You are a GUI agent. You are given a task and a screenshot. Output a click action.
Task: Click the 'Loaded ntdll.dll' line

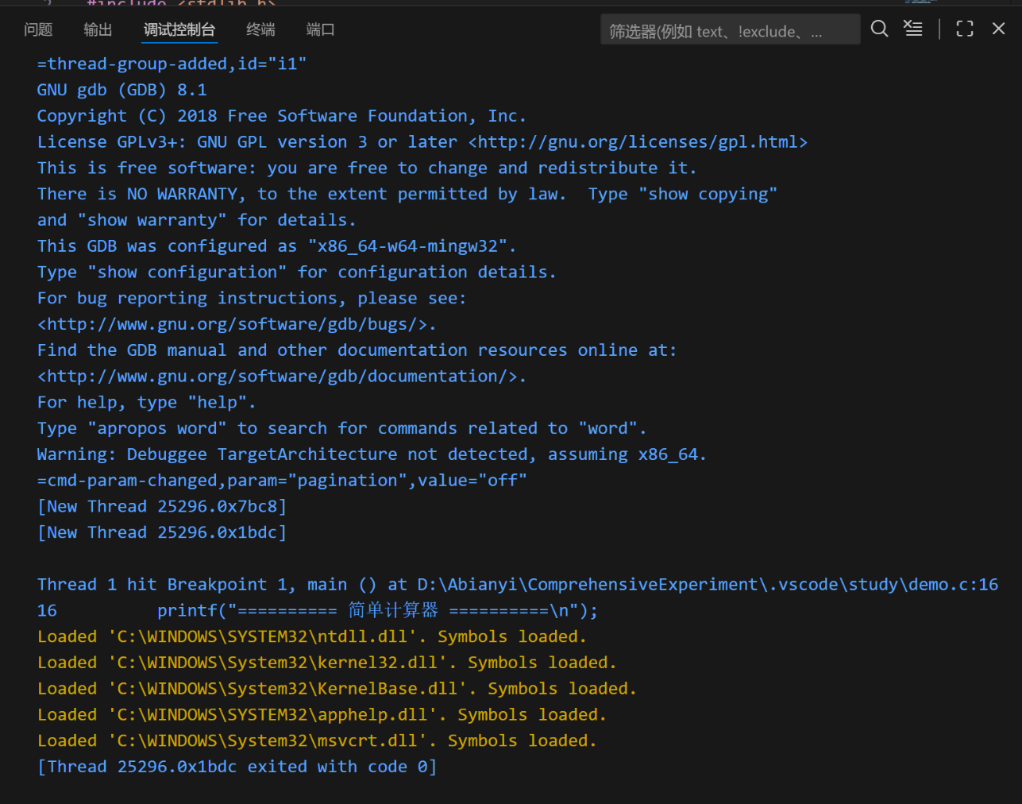312,637
